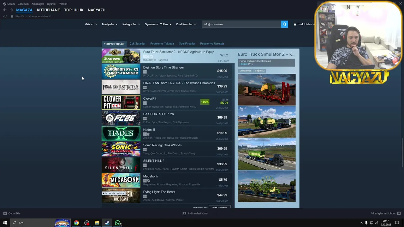Open İndirmeleri Yönet downloads
404x227 pixels.
(x=195, y=213)
